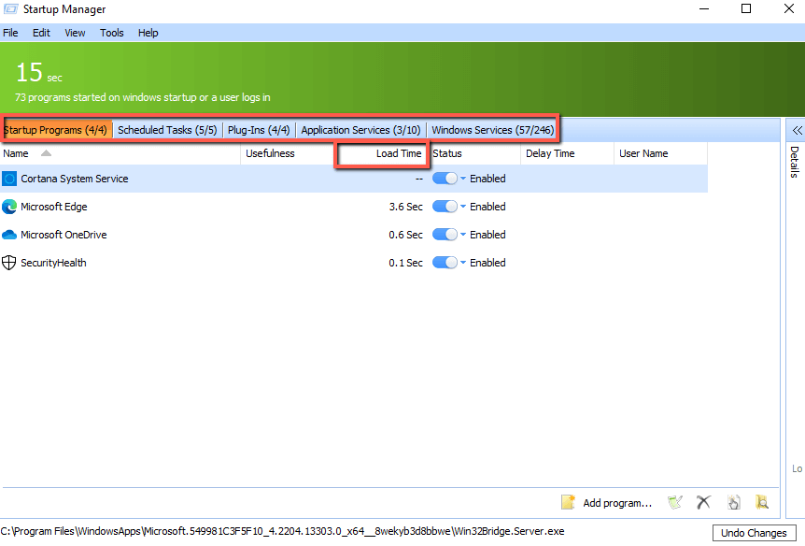Switch to the Scheduled Tasks (5/5) tab
This screenshot has height=546, width=805.
click(x=167, y=130)
